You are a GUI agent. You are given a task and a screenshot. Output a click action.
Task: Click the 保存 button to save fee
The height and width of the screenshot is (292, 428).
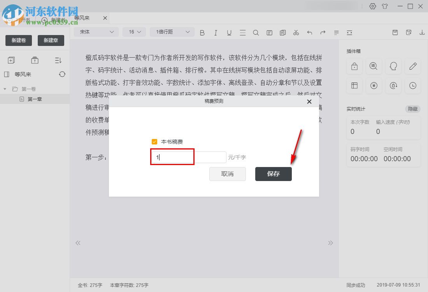[273, 174]
